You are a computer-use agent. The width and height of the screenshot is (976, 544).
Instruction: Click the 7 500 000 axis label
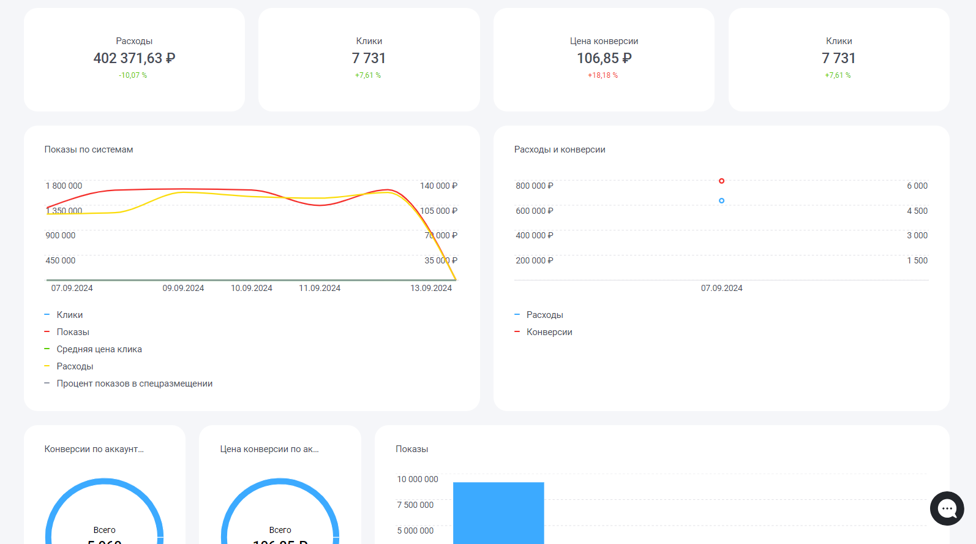point(415,505)
